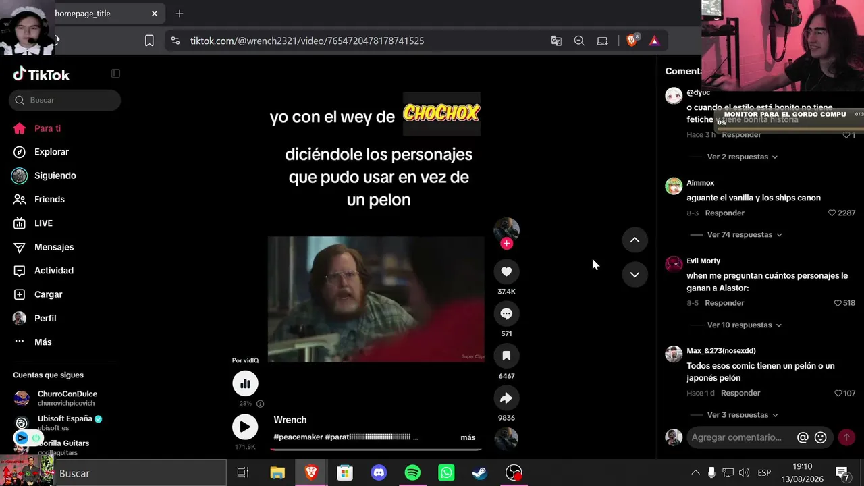Open comments via the speech bubble icon
This screenshot has width=864, height=486.
[x=506, y=314]
